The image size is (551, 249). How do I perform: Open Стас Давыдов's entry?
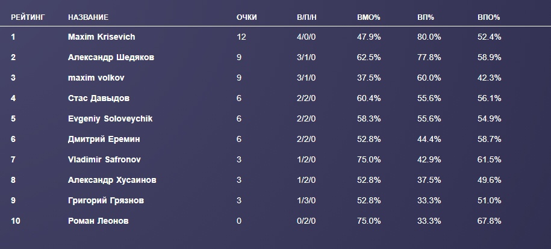click(99, 98)
